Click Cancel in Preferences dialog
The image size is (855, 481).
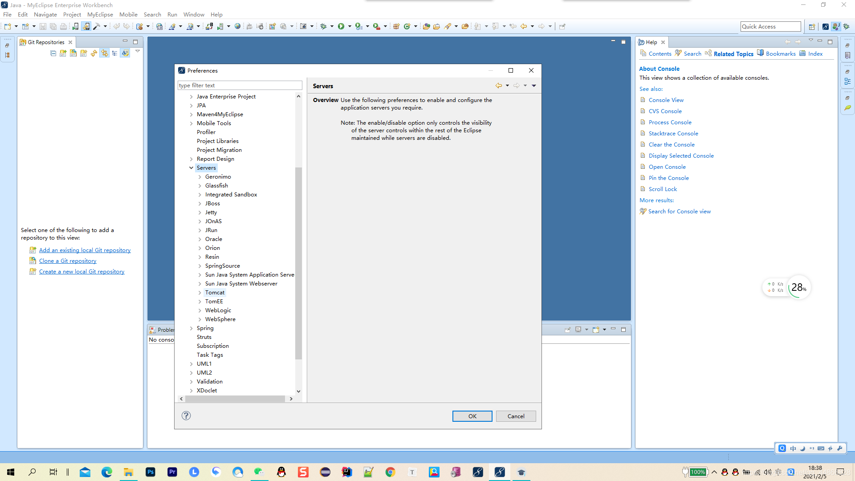516,416
